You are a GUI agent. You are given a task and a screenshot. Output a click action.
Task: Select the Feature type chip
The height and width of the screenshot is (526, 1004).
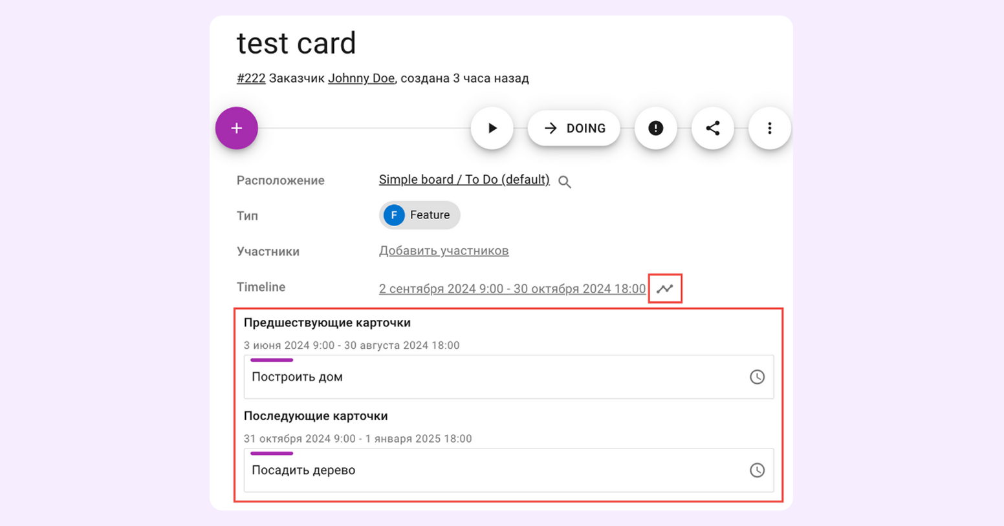(x=419, y=215)
